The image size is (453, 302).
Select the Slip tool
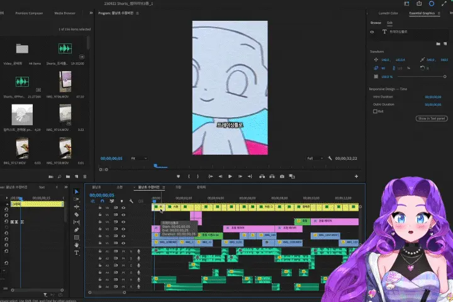[x=76, y=222]
